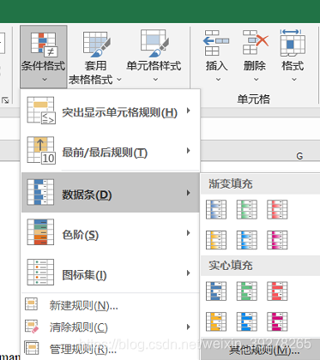Click the data bars menu icon
The height and width of the screenshot is (360, 320).
point(40,192)
